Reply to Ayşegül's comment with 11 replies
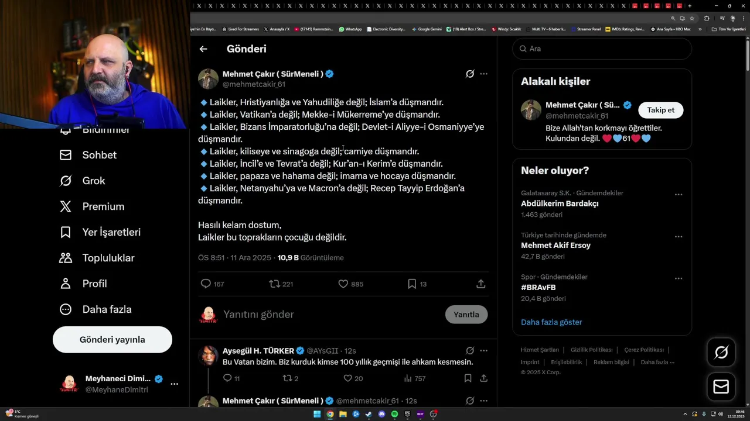The height and width of the screenshot is (421, 750). pos(227,378)
